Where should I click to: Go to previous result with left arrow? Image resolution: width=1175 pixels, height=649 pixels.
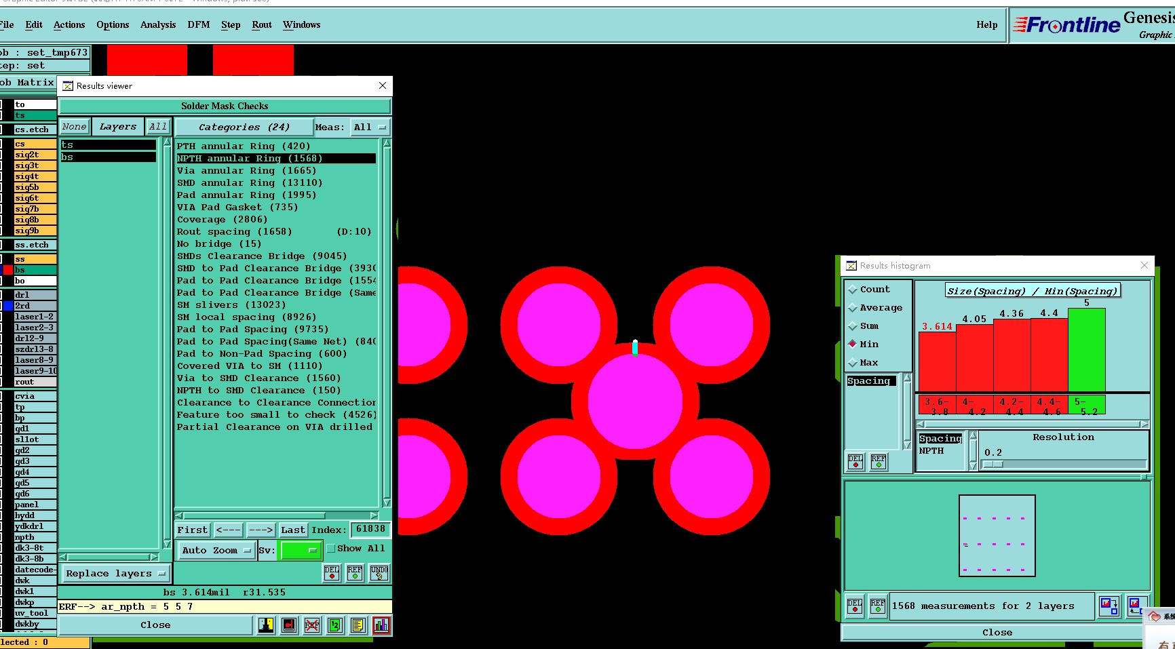tap(228, 530)
